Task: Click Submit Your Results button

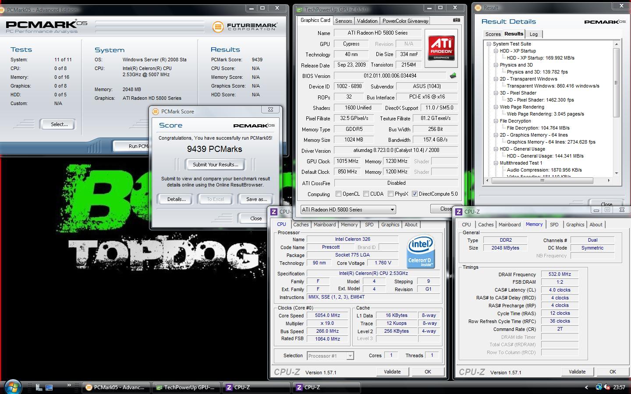Action: pos(216,165)
